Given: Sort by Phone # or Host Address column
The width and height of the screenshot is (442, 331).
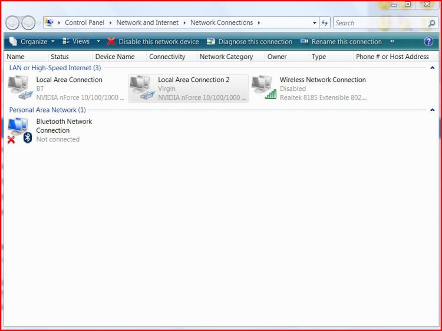Looking at the screenshot, I should pyautogui.click(x=395, y=57).
